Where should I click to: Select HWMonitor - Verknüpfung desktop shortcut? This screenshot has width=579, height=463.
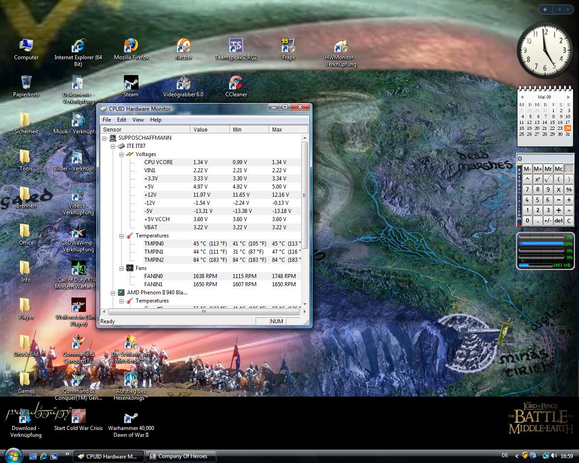click(x=341, y=53)
